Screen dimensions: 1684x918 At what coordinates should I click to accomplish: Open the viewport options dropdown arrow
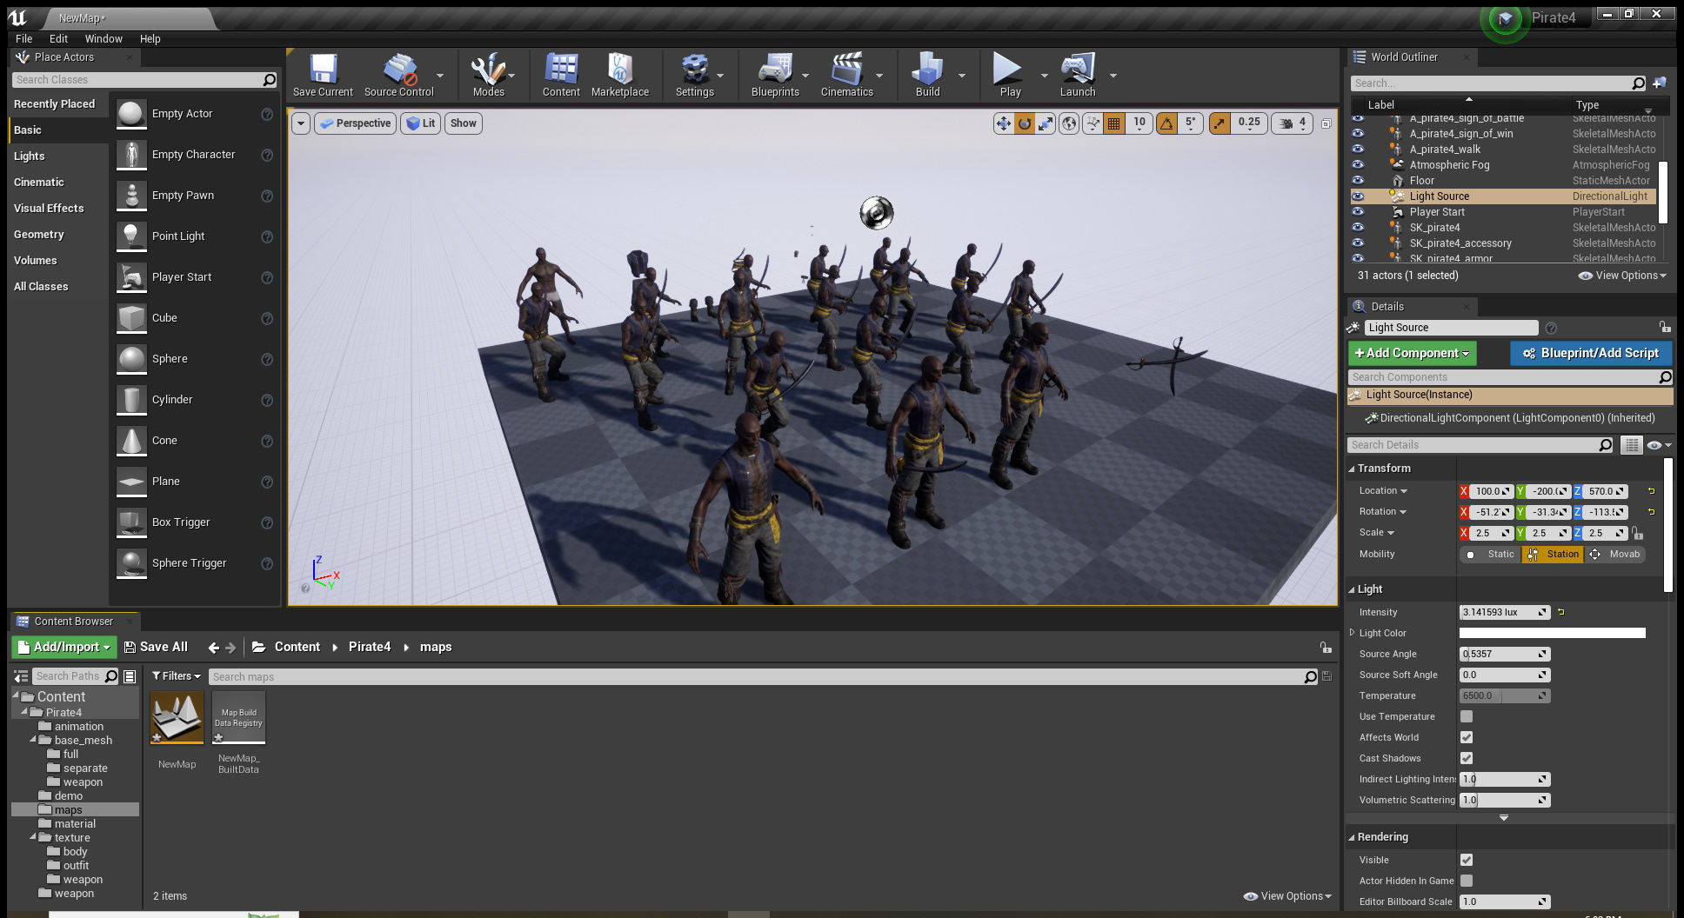pos(301,123)
